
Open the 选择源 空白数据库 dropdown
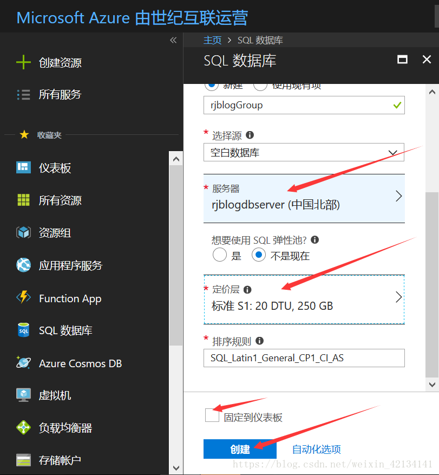coord(304,152)
